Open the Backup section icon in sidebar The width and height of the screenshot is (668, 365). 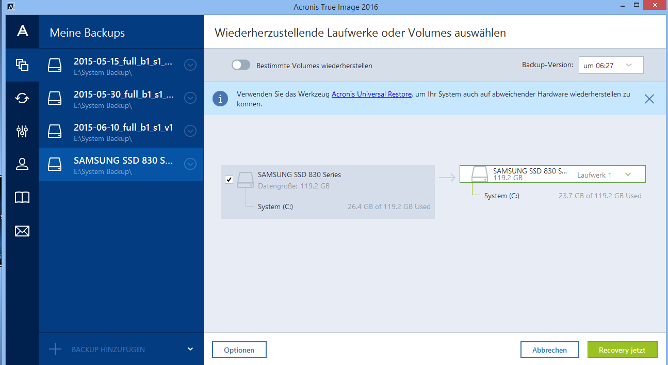tap(22, 65)
